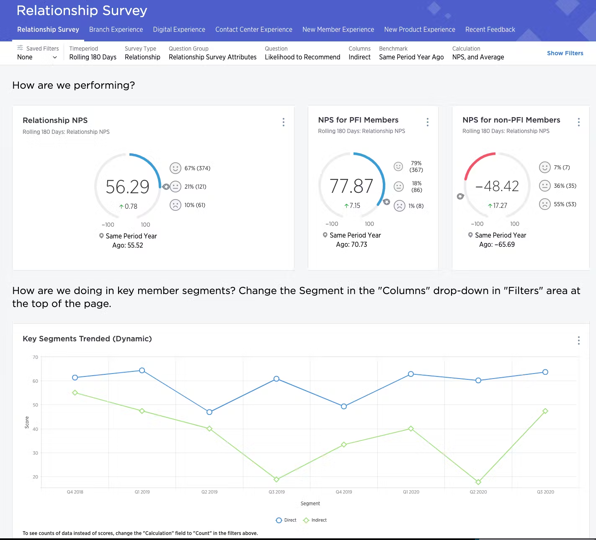Open the Timeperiod Rolling 180 Days filter
This screenshot has height=540, width=596.
coord(93,57)
